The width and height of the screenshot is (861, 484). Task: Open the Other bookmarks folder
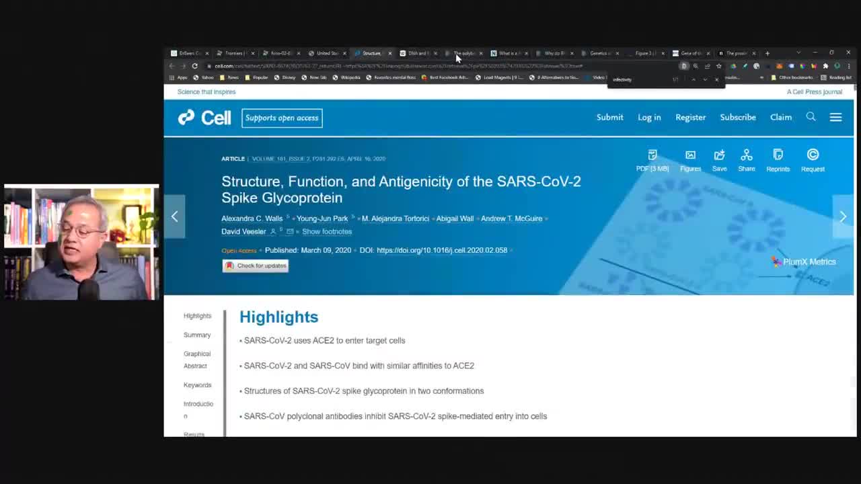[x=793, y=77]
